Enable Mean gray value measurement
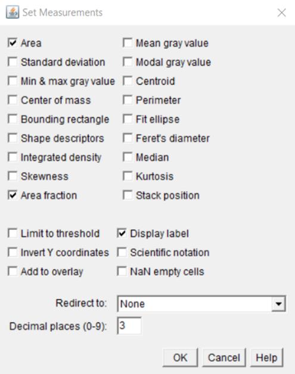The image size is (295, 374). (128, 43)
